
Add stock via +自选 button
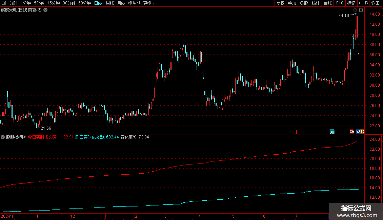point(363,3)
